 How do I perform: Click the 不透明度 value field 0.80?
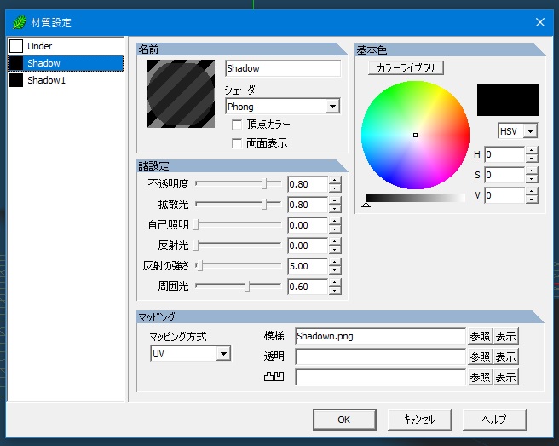[308, 184]
